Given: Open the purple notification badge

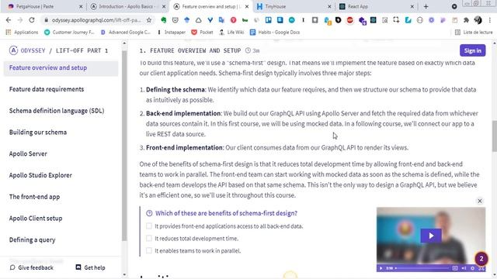Looking at the screenshot, I should pos(481,259).
